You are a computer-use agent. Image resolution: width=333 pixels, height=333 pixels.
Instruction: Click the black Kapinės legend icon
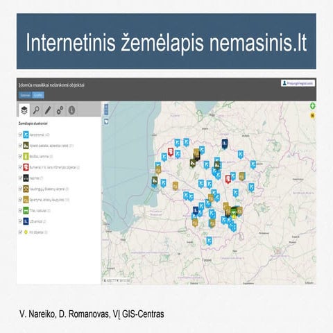pyautogui.click(x=26, y=178)
